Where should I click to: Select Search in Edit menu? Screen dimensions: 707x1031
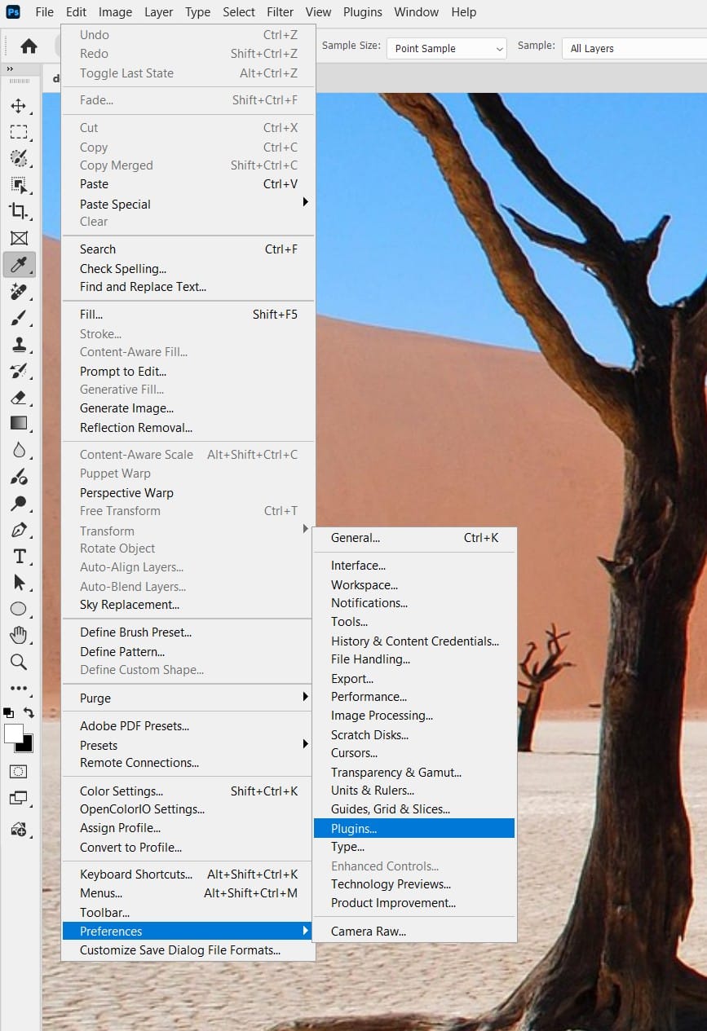point(188,249)
